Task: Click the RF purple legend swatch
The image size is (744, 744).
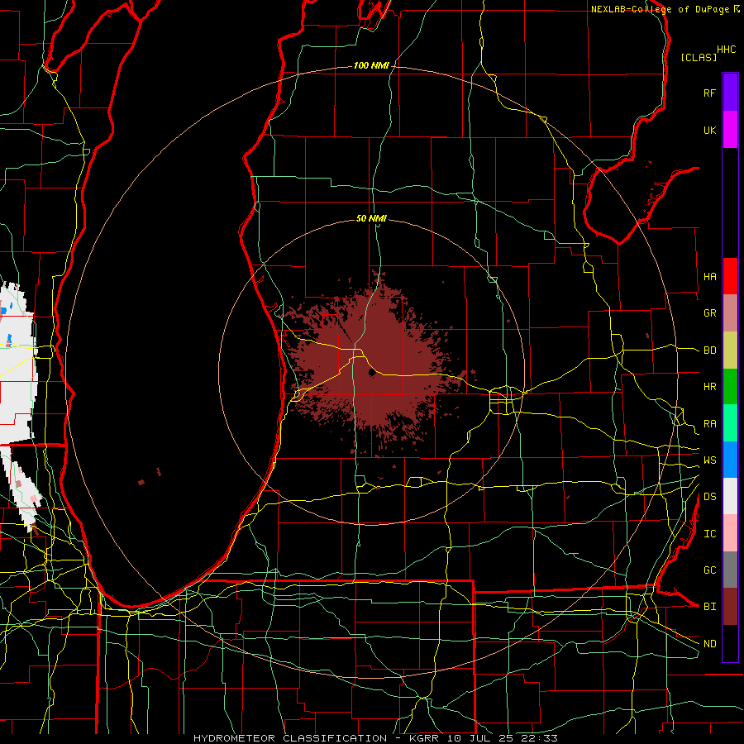Action: tap(730, 93)
